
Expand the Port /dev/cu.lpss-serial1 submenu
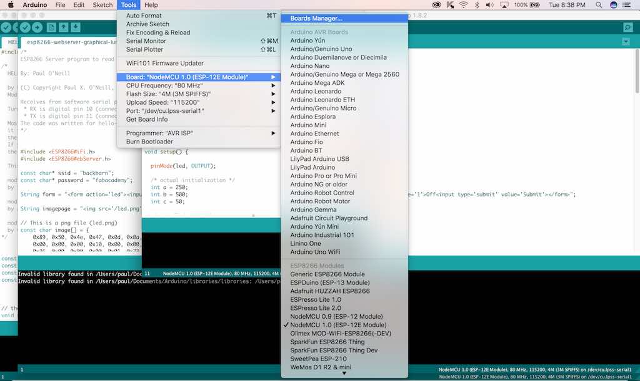click(199, 111)
